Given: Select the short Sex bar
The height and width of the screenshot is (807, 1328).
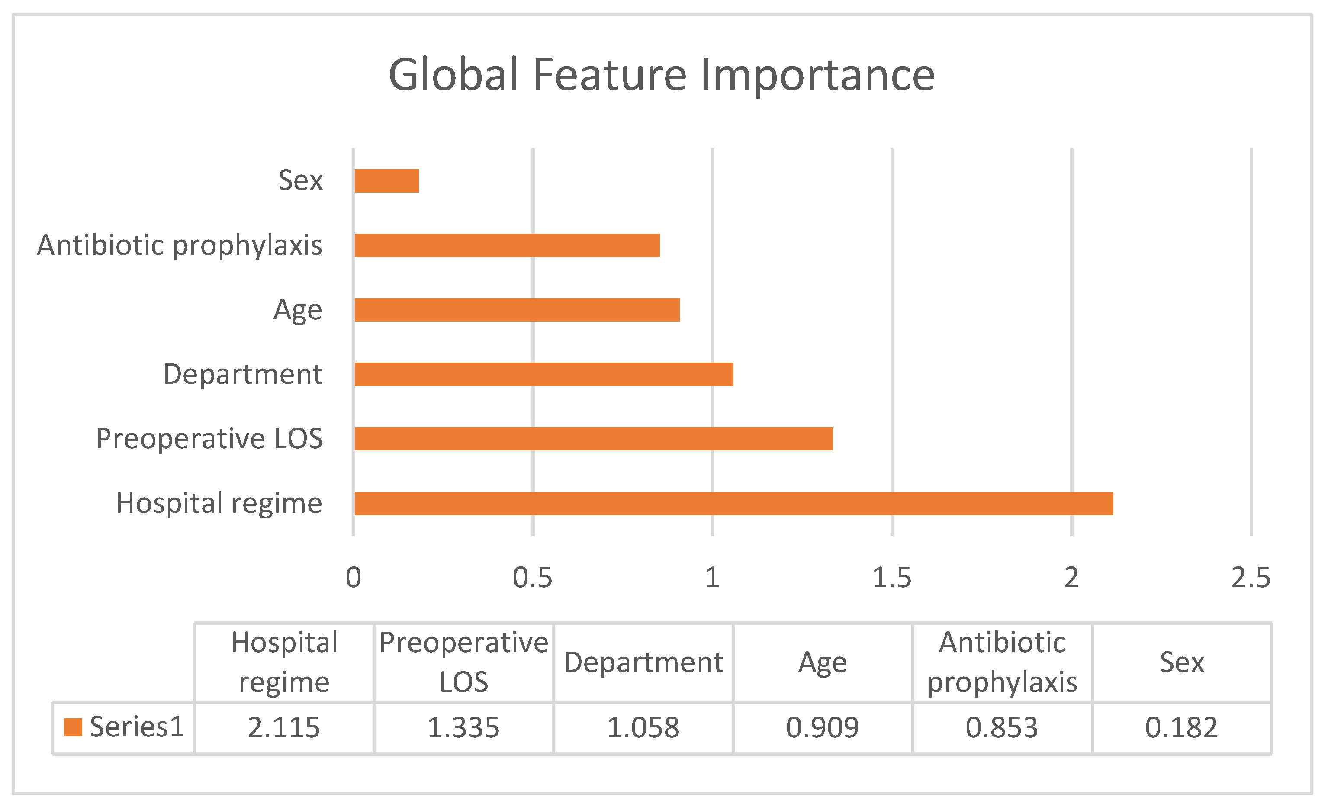Looking at the screenshot, I should [x=386, y=181].
